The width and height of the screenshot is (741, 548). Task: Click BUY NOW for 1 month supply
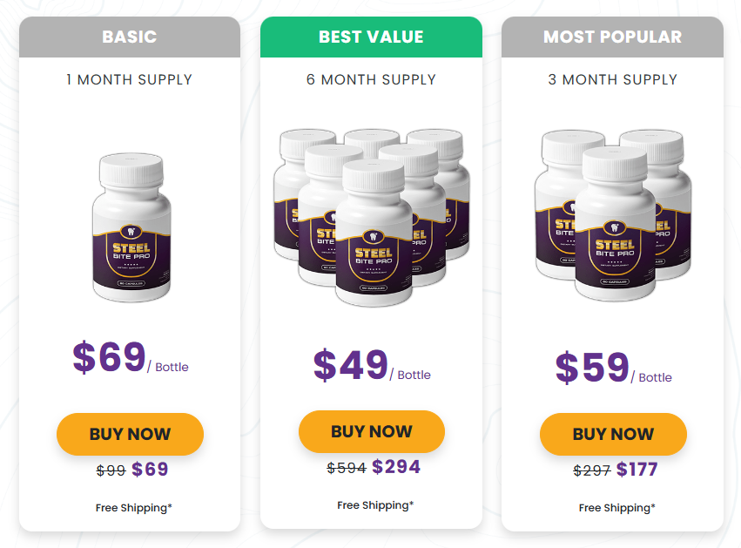coord(130,434)
